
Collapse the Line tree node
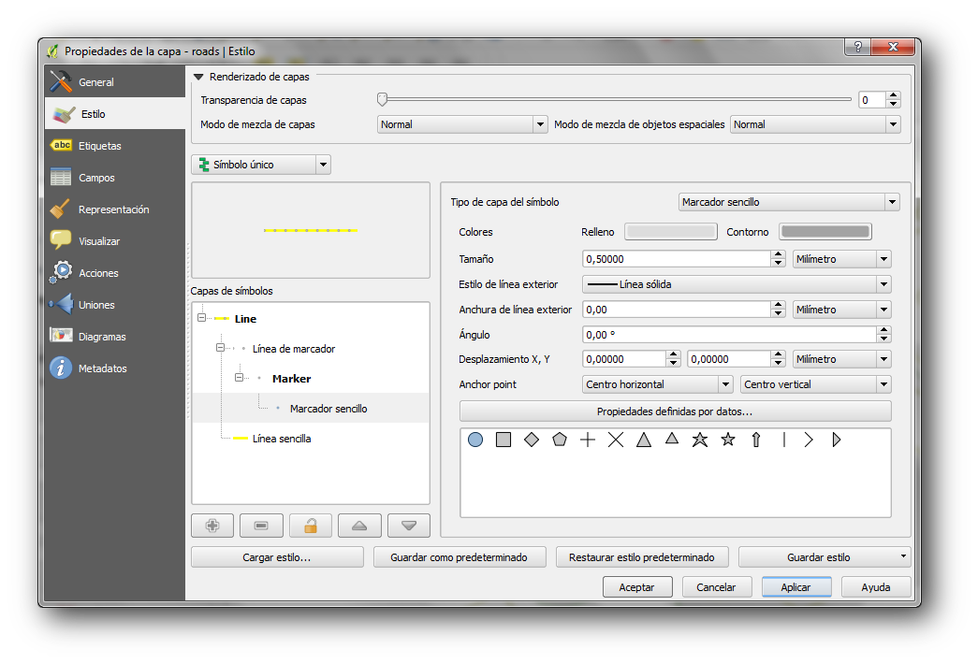coord(201,317)
